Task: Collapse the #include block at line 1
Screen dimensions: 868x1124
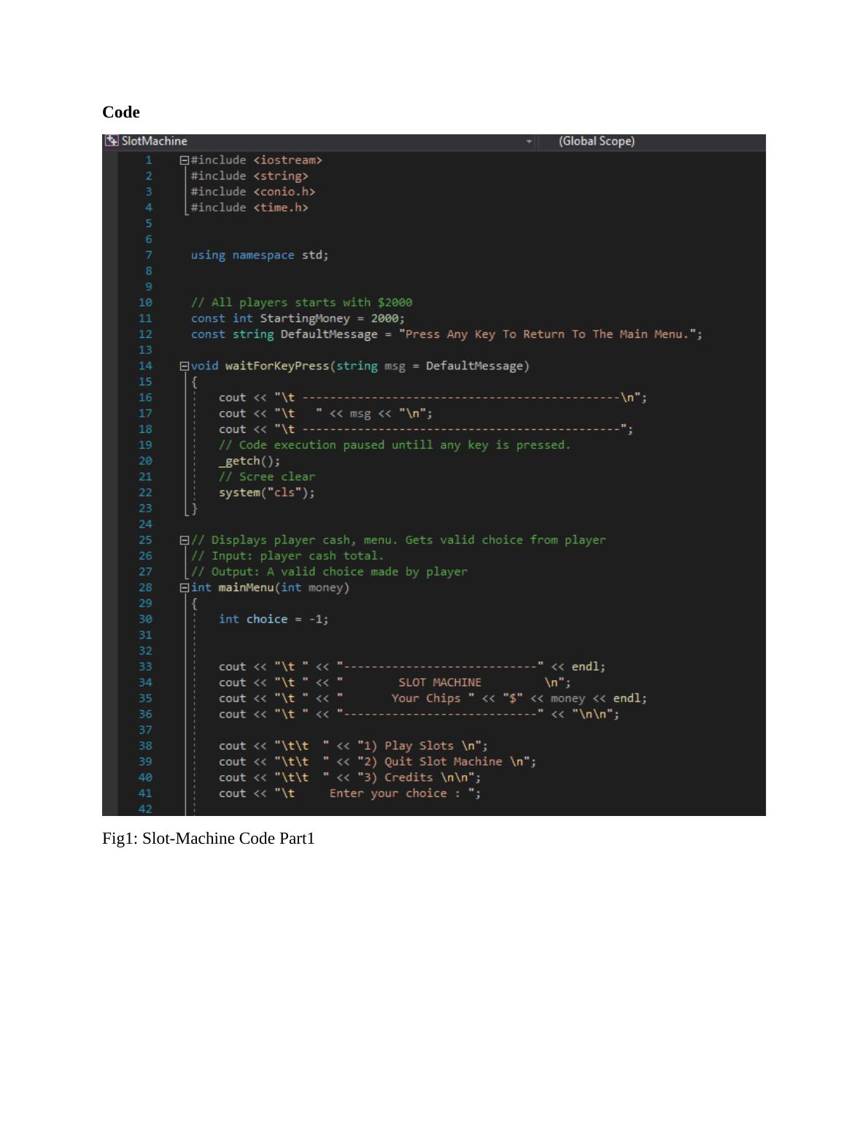Action: pos(185,161)
